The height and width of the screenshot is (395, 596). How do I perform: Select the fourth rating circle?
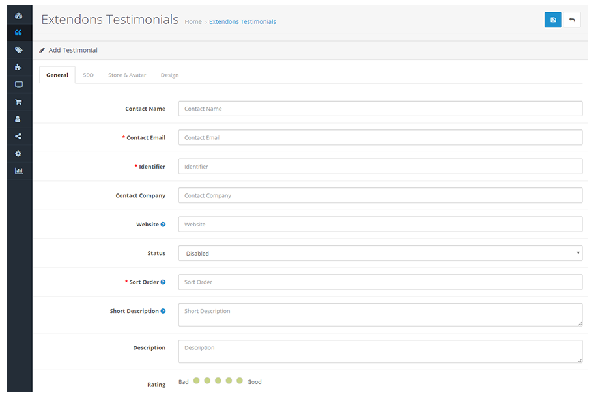click(x=229, y=381)
